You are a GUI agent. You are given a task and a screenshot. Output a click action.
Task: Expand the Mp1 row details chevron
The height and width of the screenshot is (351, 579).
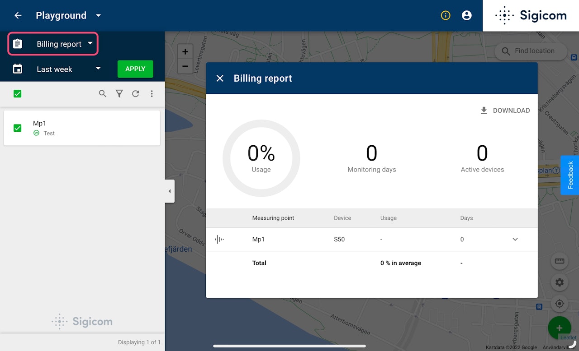tap(515, 240)
